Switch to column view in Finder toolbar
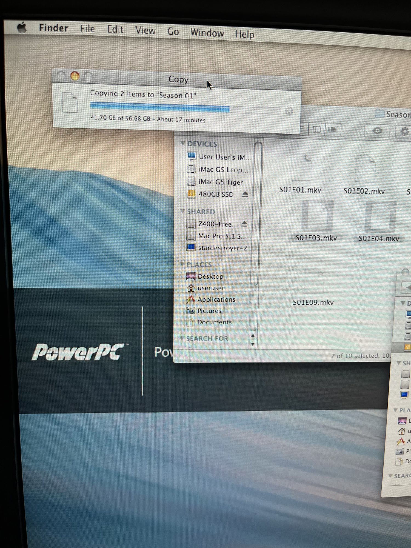 316,129
